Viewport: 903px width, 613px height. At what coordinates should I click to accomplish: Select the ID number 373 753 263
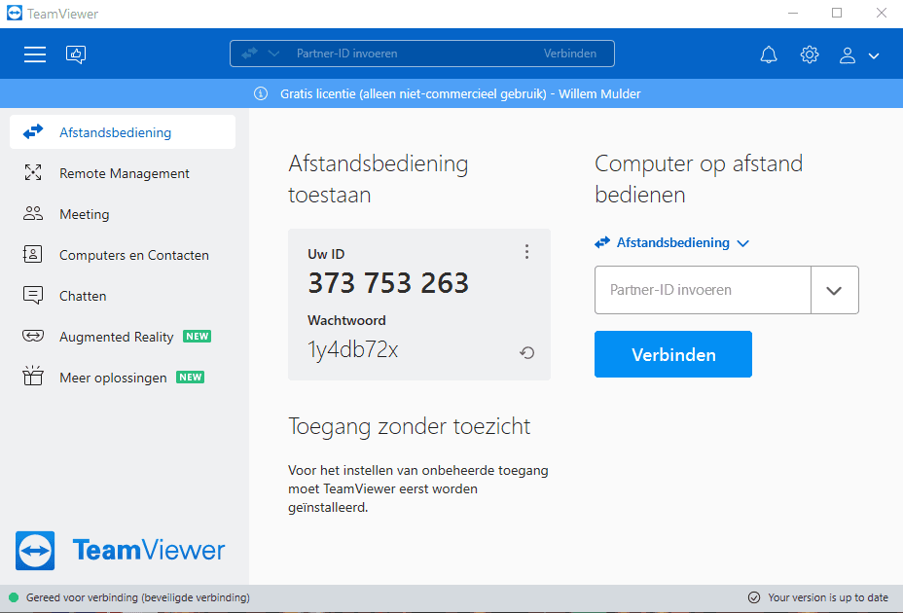point(388,283)
